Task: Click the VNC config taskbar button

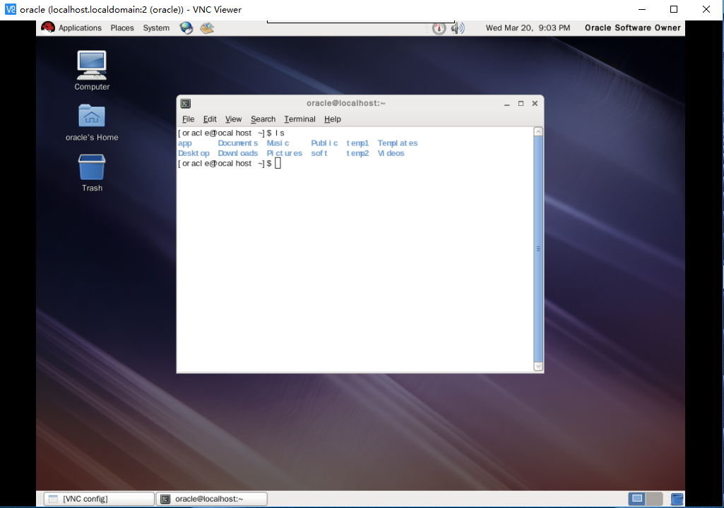Action: click(99, 499)
